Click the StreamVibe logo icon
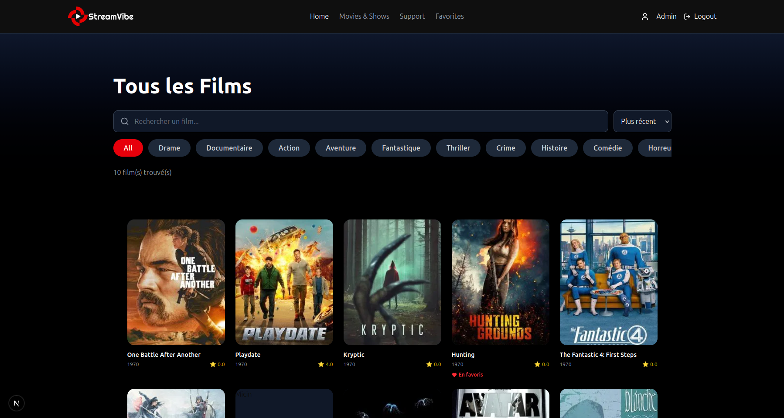 [77, 17]
